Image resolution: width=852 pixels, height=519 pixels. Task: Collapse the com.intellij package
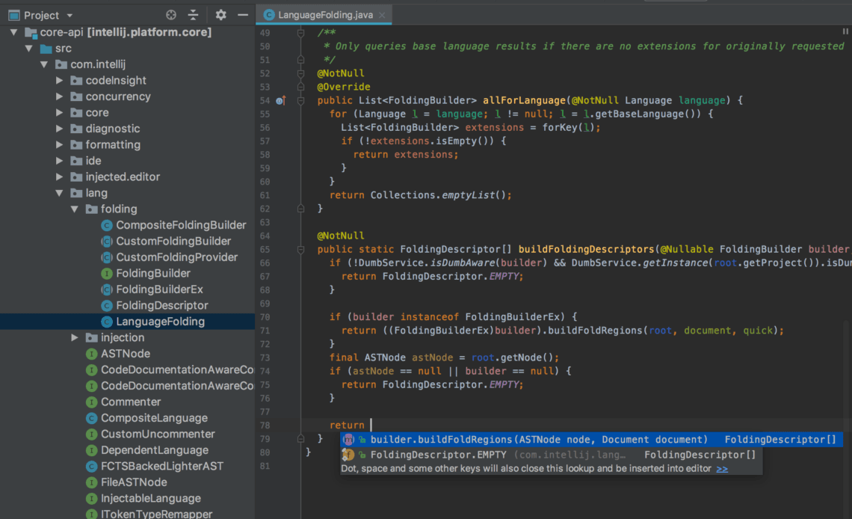[x=44, y=64]
